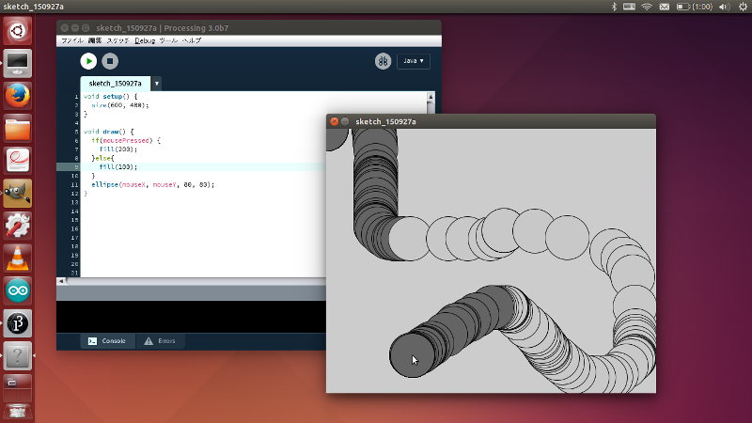The height and width of the screenshot is (423, 752).
Task: Stop the running sketch
Action: [110, 61]
